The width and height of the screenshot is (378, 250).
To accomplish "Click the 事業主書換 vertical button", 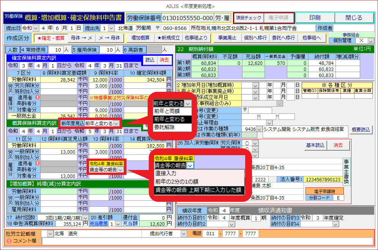I will (345, 171).
